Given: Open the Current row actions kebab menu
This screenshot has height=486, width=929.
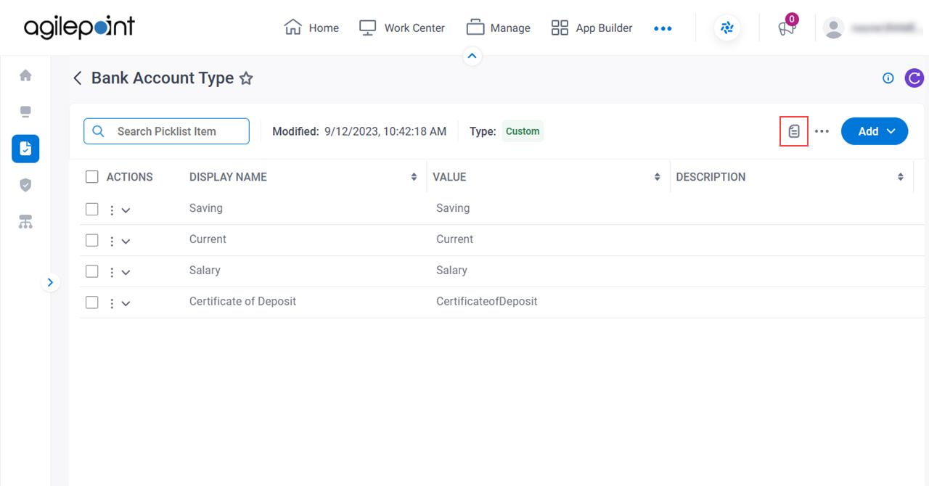Looking at the screenshot, I should point(112,242).
